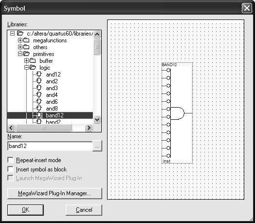Screen dimensions: 255x223
Task: Click the horizontal scrollbar thumb under the tree
Action: [44, 128]
